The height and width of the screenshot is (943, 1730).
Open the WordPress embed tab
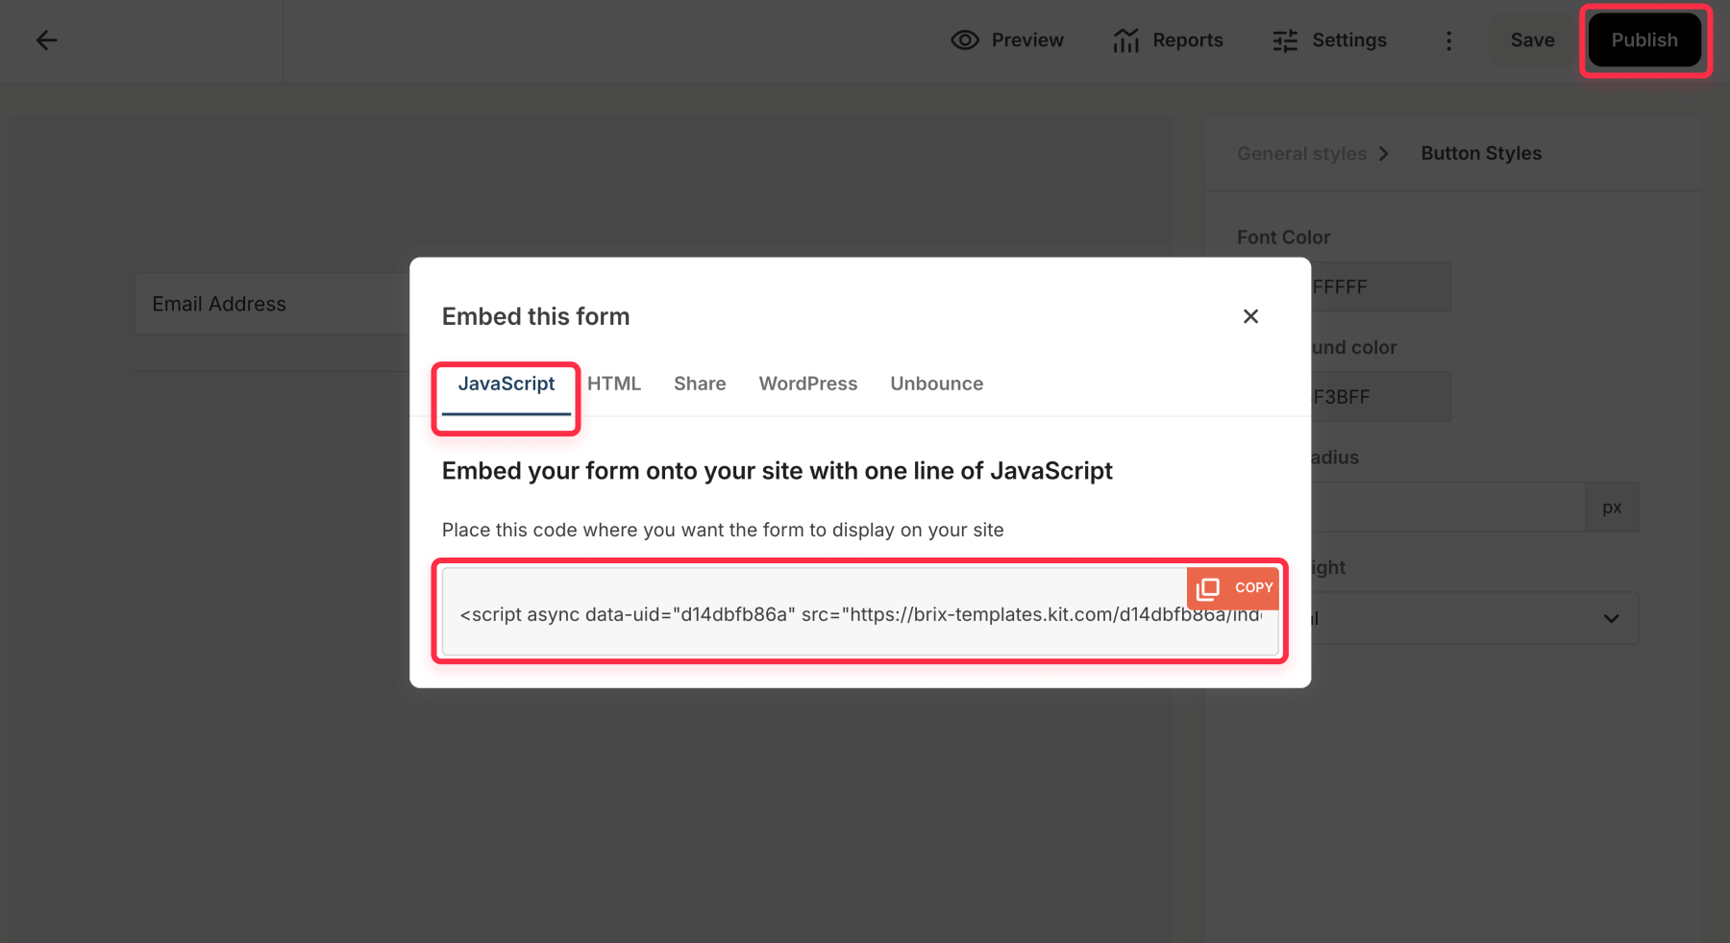coord(808,384)
